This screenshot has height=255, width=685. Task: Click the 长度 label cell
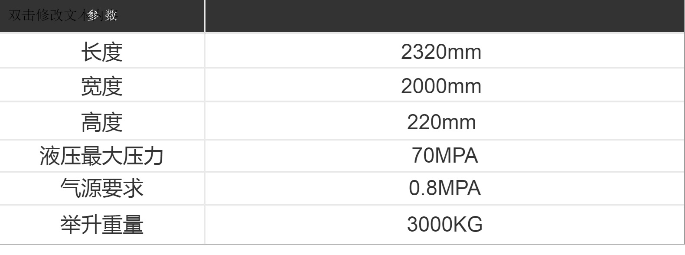click(102, 52)
